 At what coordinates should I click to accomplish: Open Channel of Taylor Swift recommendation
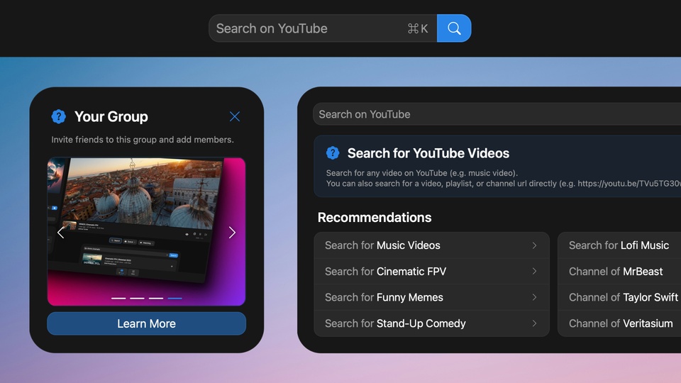619,297
